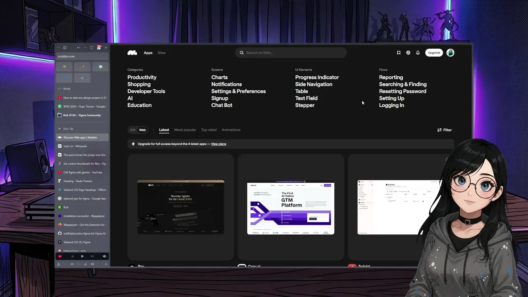Open Progress Indicator UI element
Viewport: 528px width, 297px height.
317,77
